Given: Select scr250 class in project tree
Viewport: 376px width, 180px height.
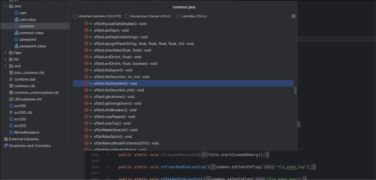Looking at the screenshot, I should [x=20, y=119].
